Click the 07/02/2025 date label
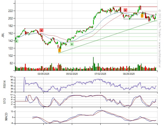This screenshot has height=128, width=164. point(101,74)
